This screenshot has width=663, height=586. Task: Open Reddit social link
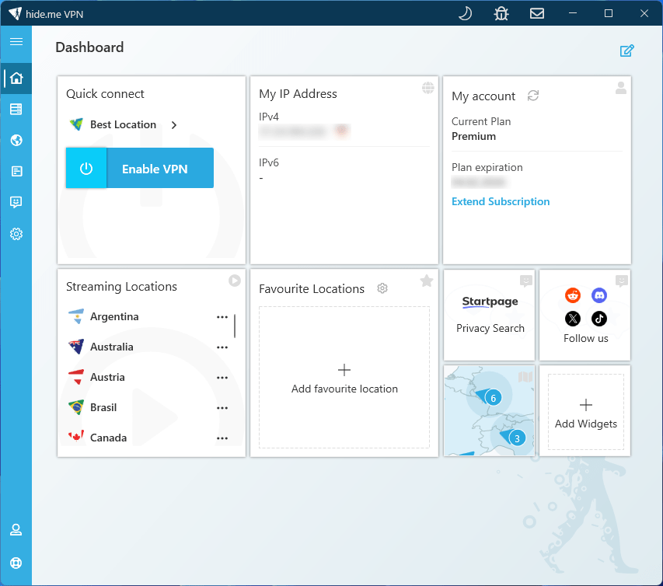573,295
